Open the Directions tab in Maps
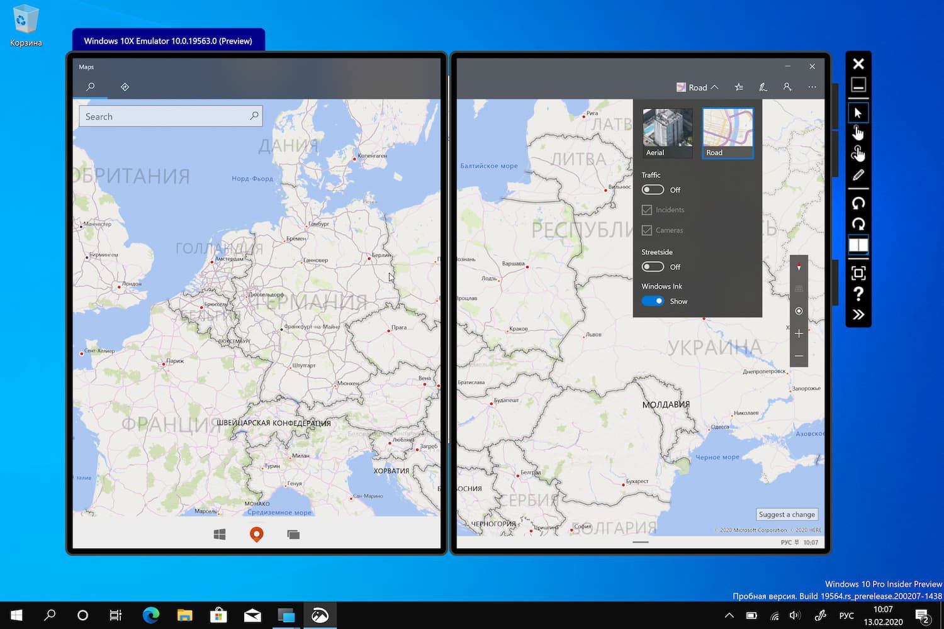 (x=125, y=87)
